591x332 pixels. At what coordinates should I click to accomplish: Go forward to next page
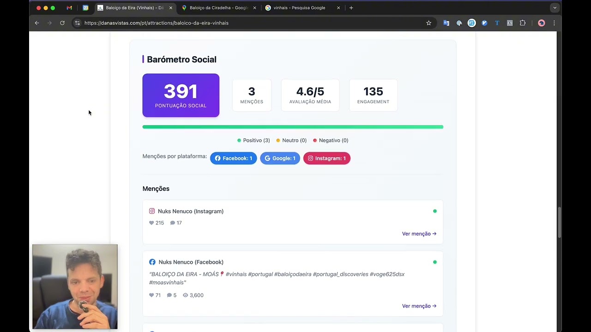pyautogui.click(x=49, y=23)
